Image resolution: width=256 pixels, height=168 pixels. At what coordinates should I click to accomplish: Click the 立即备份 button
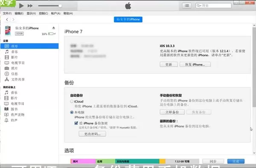172,112
